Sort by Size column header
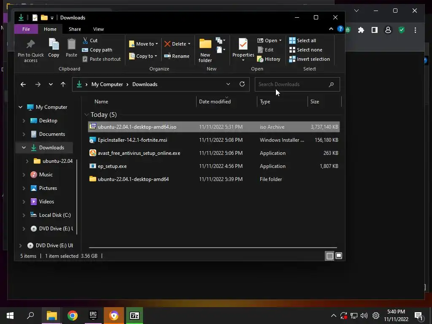Image resolution: width=432 pixels, height=324 pixels. coord(315,102)
